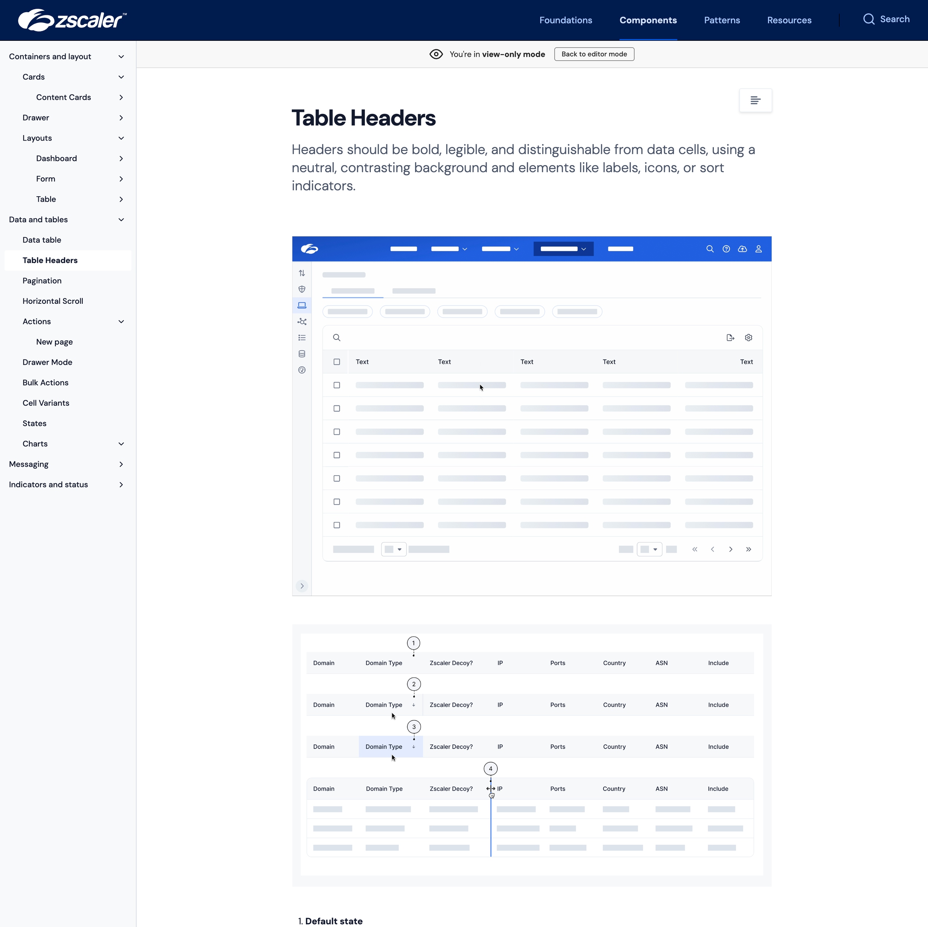Expand the Charts sidebar item
This screenshot has height=927, width=928.
tap(121, 444)
